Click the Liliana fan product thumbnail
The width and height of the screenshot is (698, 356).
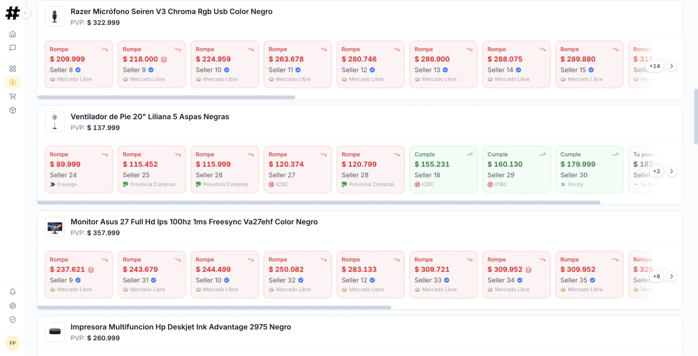tap(55, 121)
